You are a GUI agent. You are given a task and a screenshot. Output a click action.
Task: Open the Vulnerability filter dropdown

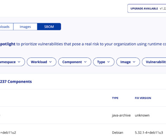[154, 62]
